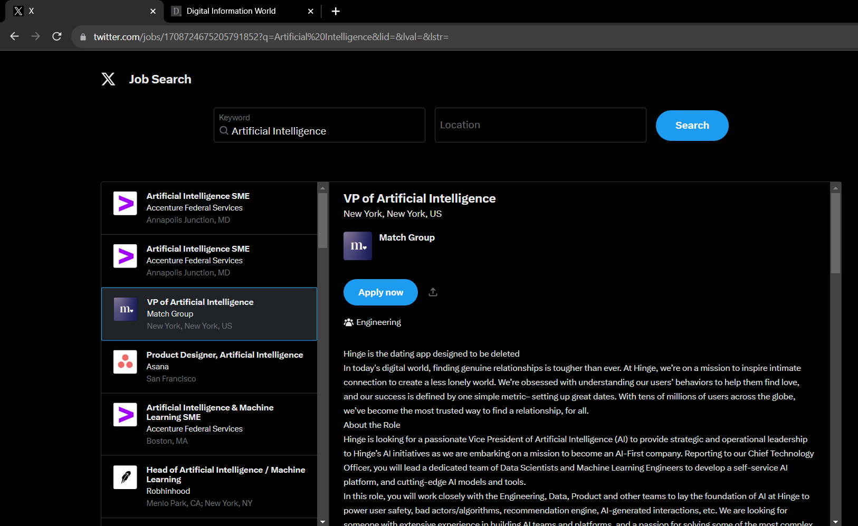Click the share job icon

[433, 292]
